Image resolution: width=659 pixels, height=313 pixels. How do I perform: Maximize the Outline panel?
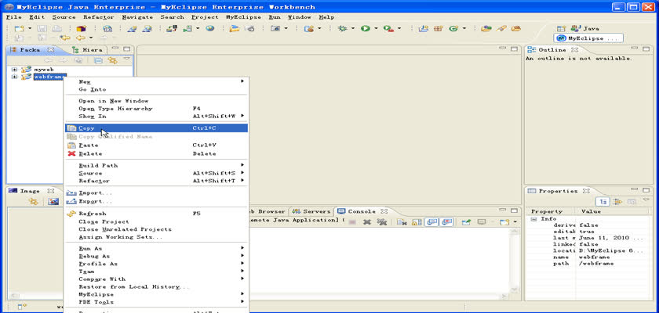646,49
